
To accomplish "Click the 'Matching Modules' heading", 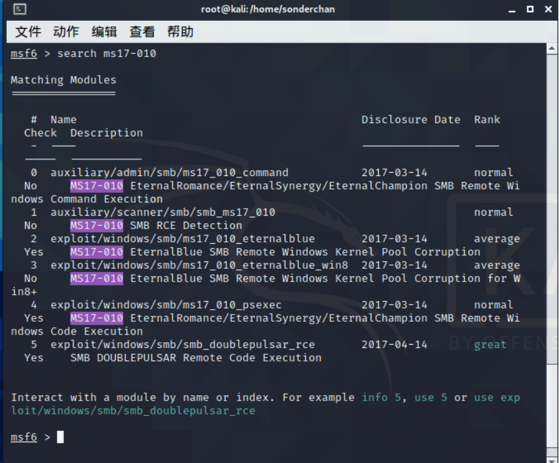I will pyautogui.click(x=63, y=80).
